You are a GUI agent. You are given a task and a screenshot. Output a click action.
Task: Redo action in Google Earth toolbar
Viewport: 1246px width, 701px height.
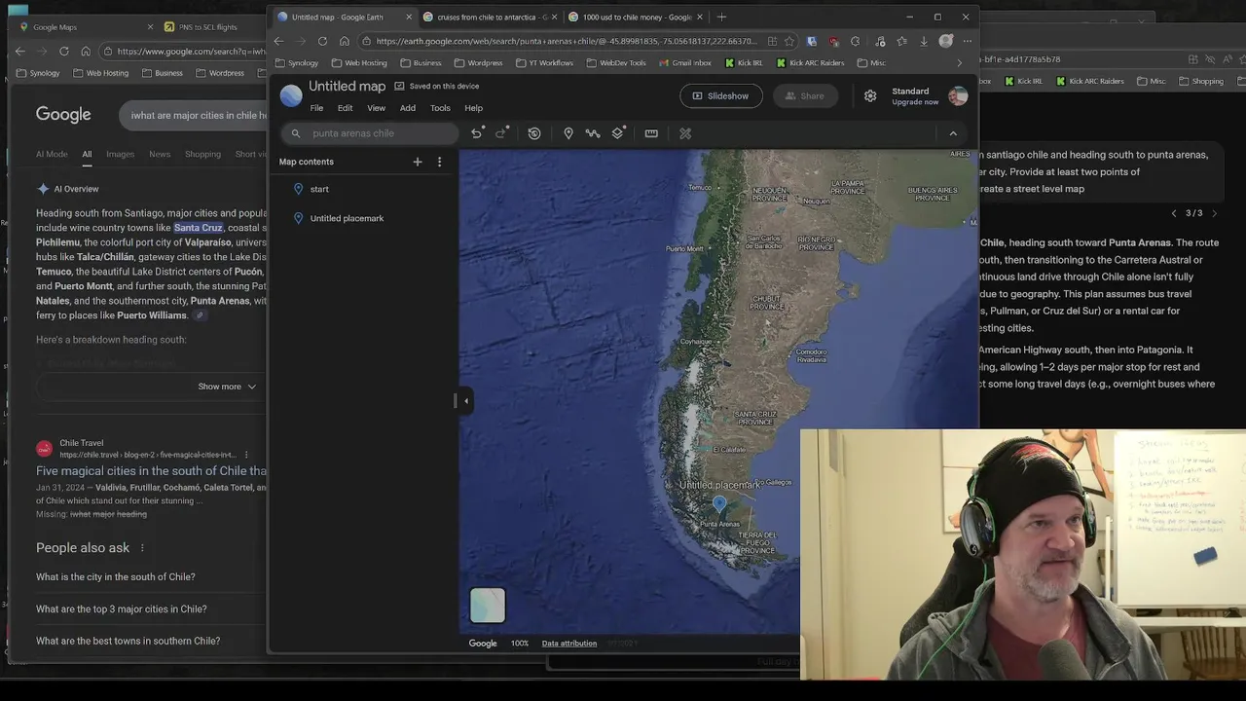[502, 133]
